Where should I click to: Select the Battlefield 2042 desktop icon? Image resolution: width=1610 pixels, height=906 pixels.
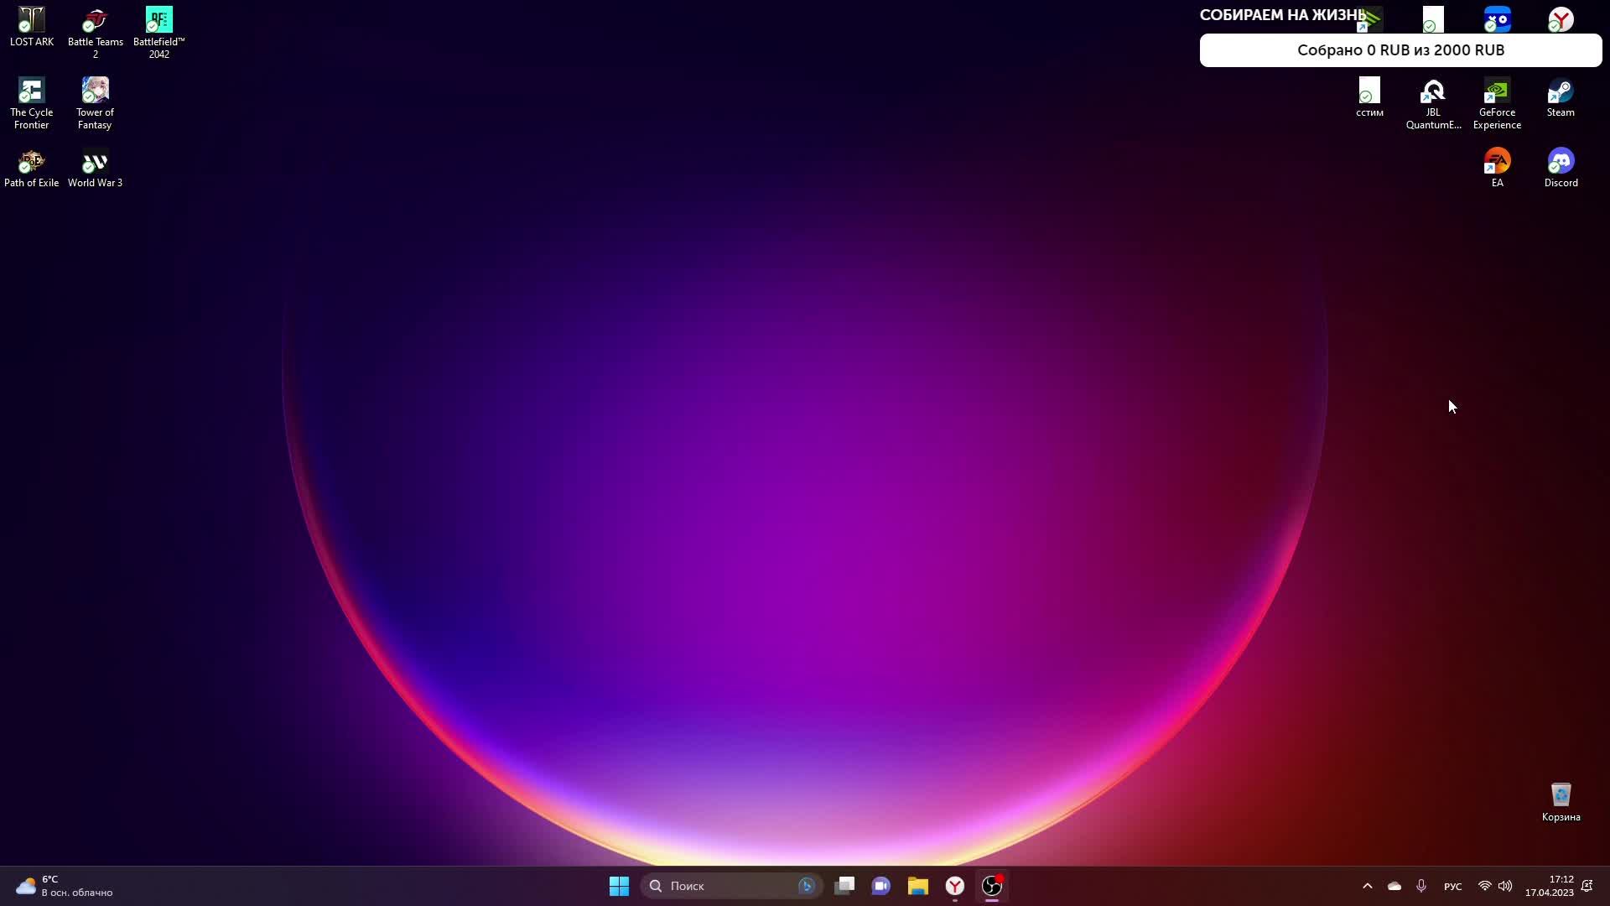[158, 21]
